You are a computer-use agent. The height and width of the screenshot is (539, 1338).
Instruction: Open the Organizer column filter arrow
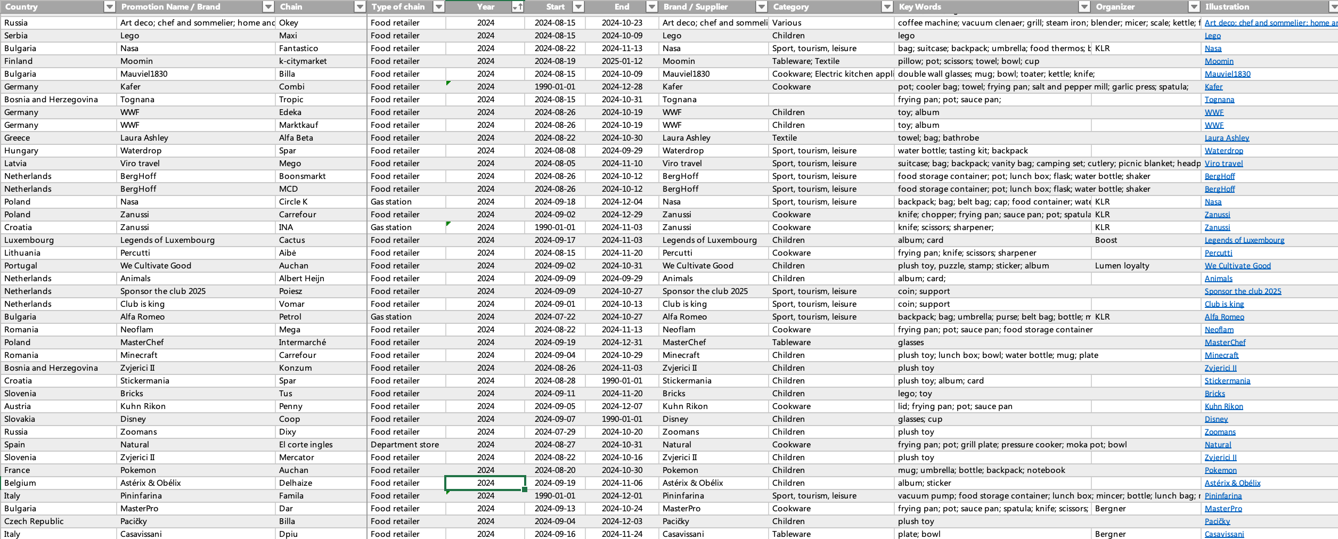coord(1194,7)
